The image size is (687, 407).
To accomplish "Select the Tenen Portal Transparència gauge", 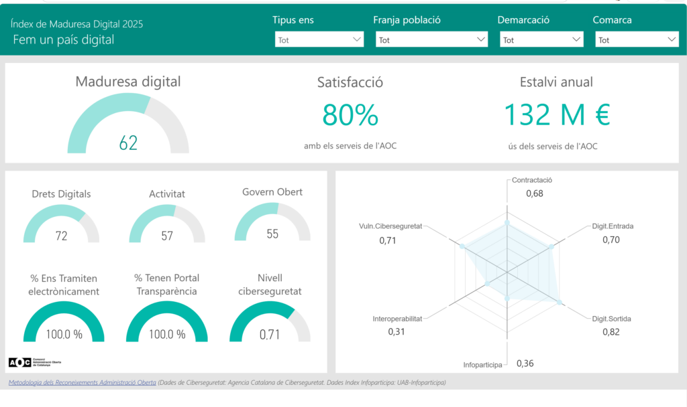I will [x=167, y=321].
